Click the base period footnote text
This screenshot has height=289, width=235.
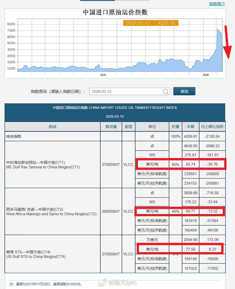(x=46, y=284)
